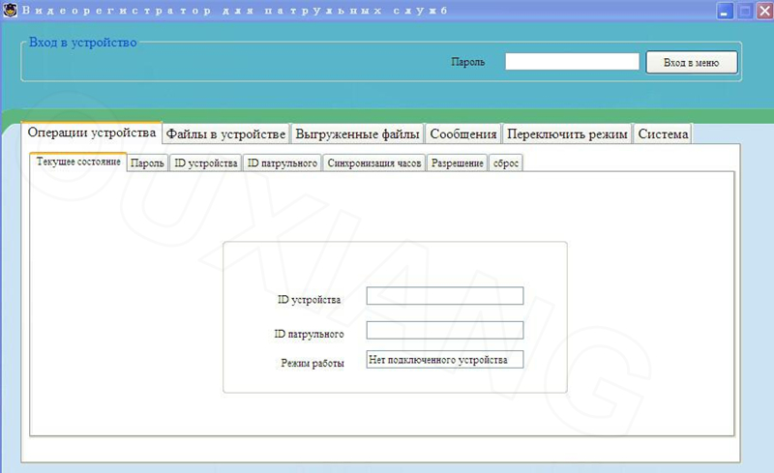Switch to the Файлы в устройстве tab
The image size is (774, 473).
226,133
